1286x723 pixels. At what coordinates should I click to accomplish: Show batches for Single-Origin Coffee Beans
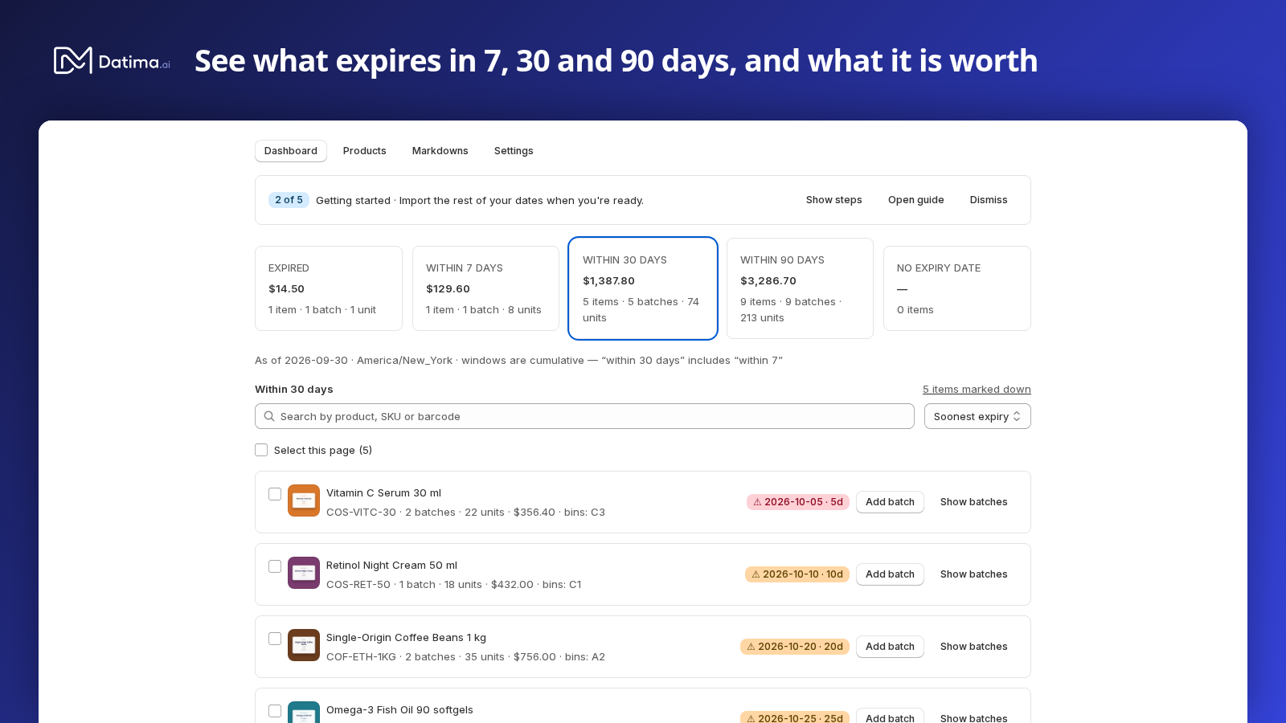(974, 647)
